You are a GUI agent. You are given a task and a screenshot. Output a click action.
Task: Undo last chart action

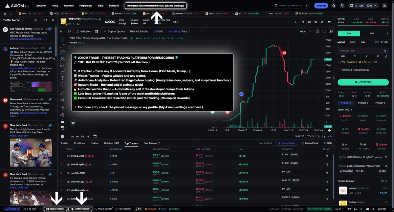[x=194, y=32]
